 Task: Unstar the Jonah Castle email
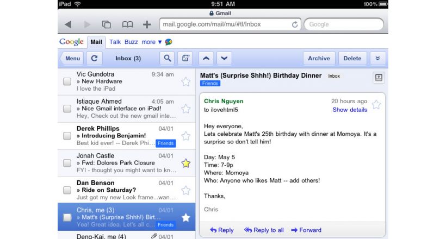pos(185,163)
